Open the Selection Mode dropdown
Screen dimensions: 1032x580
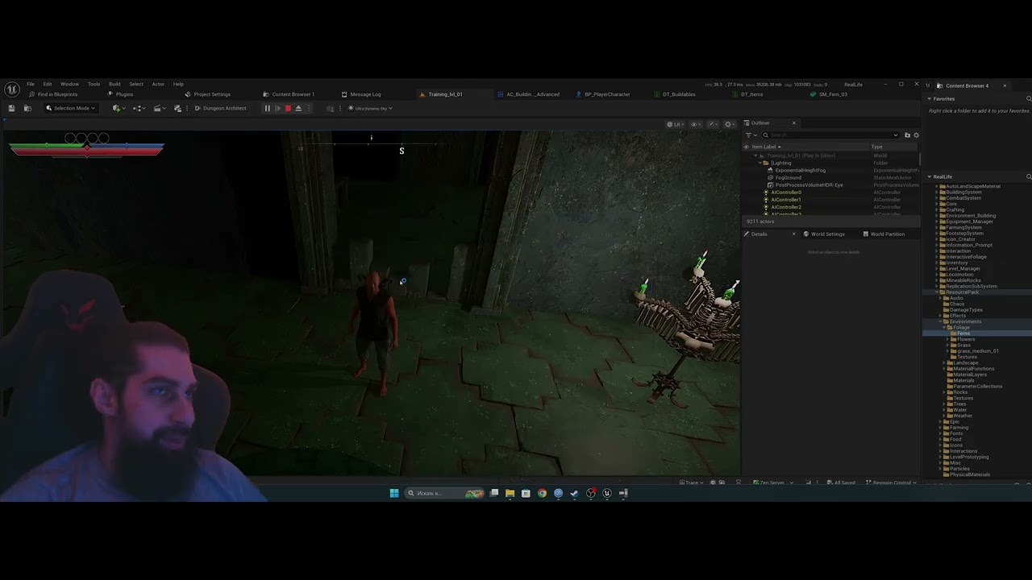click(71, 108)
